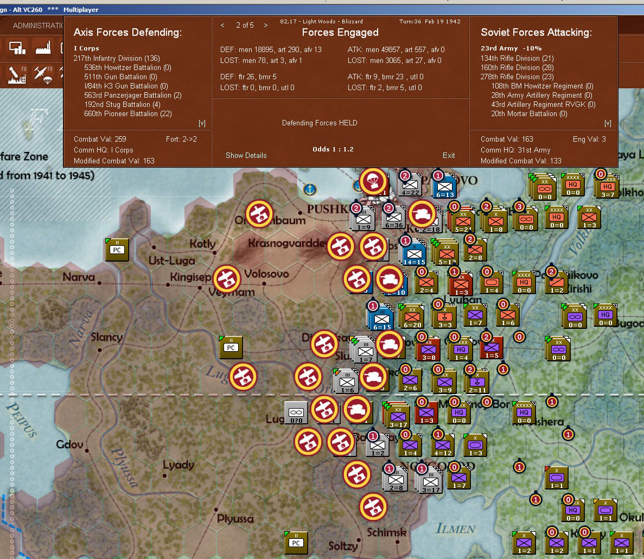Image resolution: width=644 pixels, height=559 pixels.
Task: Select air battle marker beside Kingisepp
Action: [226, 279]
